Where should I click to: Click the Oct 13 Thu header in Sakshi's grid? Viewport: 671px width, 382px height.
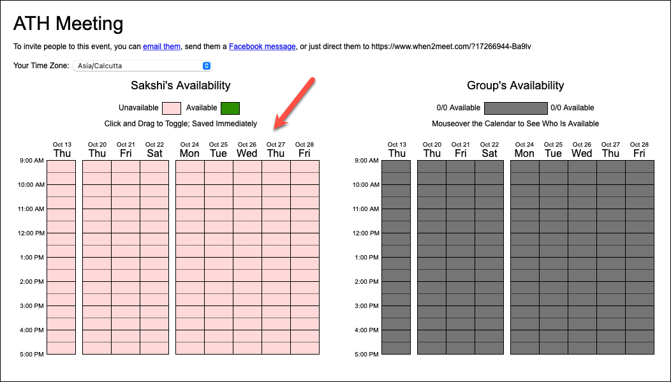62,150
